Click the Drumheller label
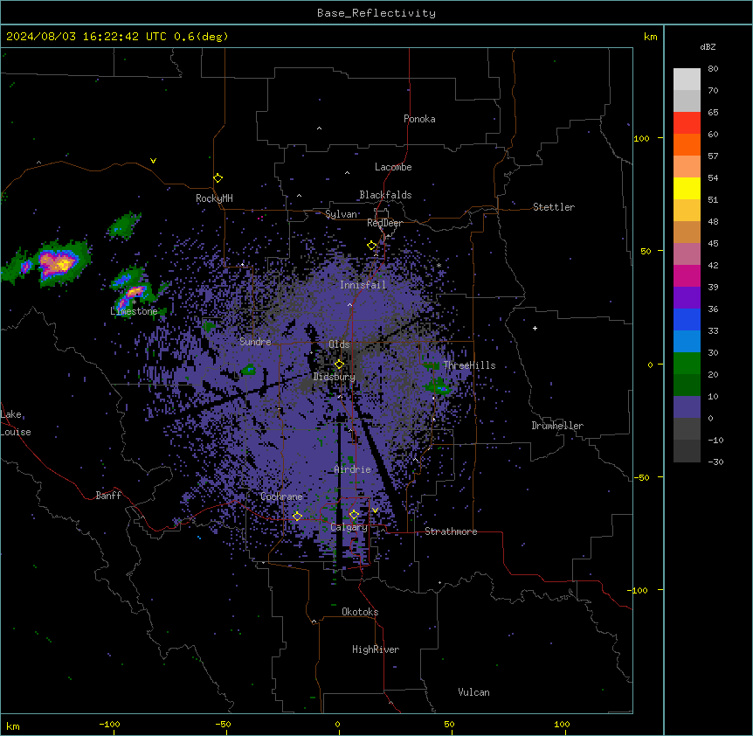 click(x=557, y=426)
